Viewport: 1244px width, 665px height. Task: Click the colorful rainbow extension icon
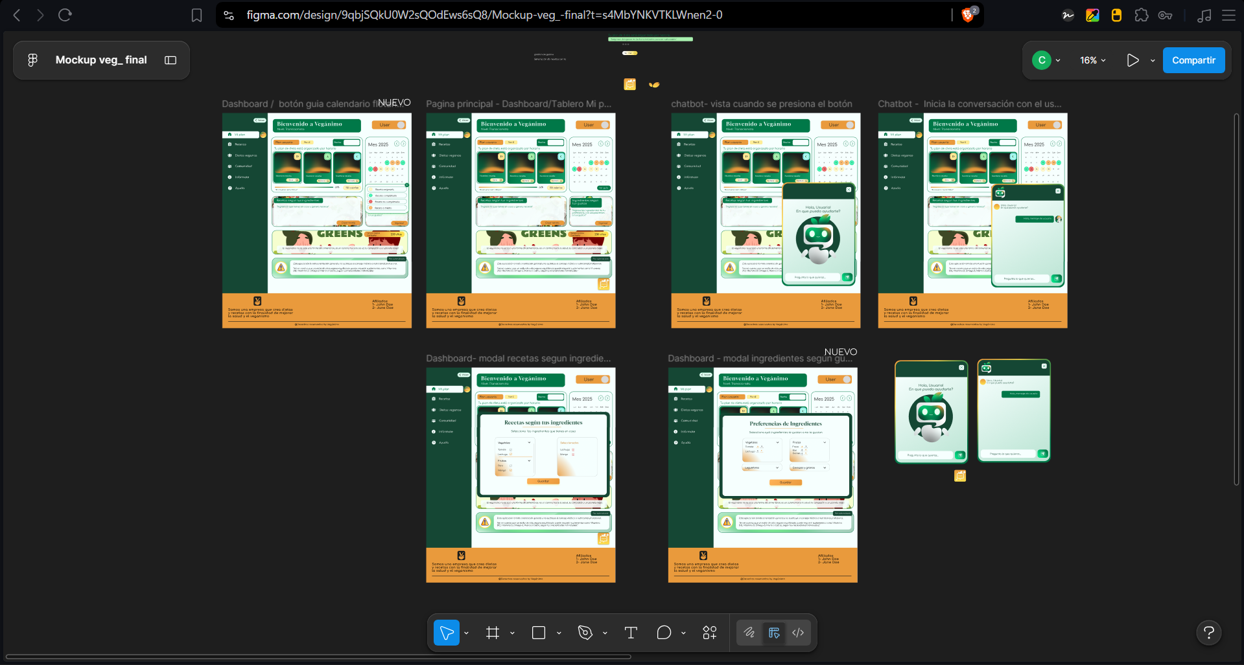[x=1092, y=15]
